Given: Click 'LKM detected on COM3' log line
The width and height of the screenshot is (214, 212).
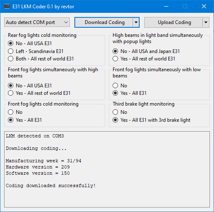Looking at the screenshot, I should tap(35, 136).
